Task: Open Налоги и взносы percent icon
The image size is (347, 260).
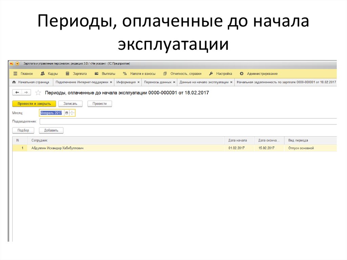Action: 125,73
